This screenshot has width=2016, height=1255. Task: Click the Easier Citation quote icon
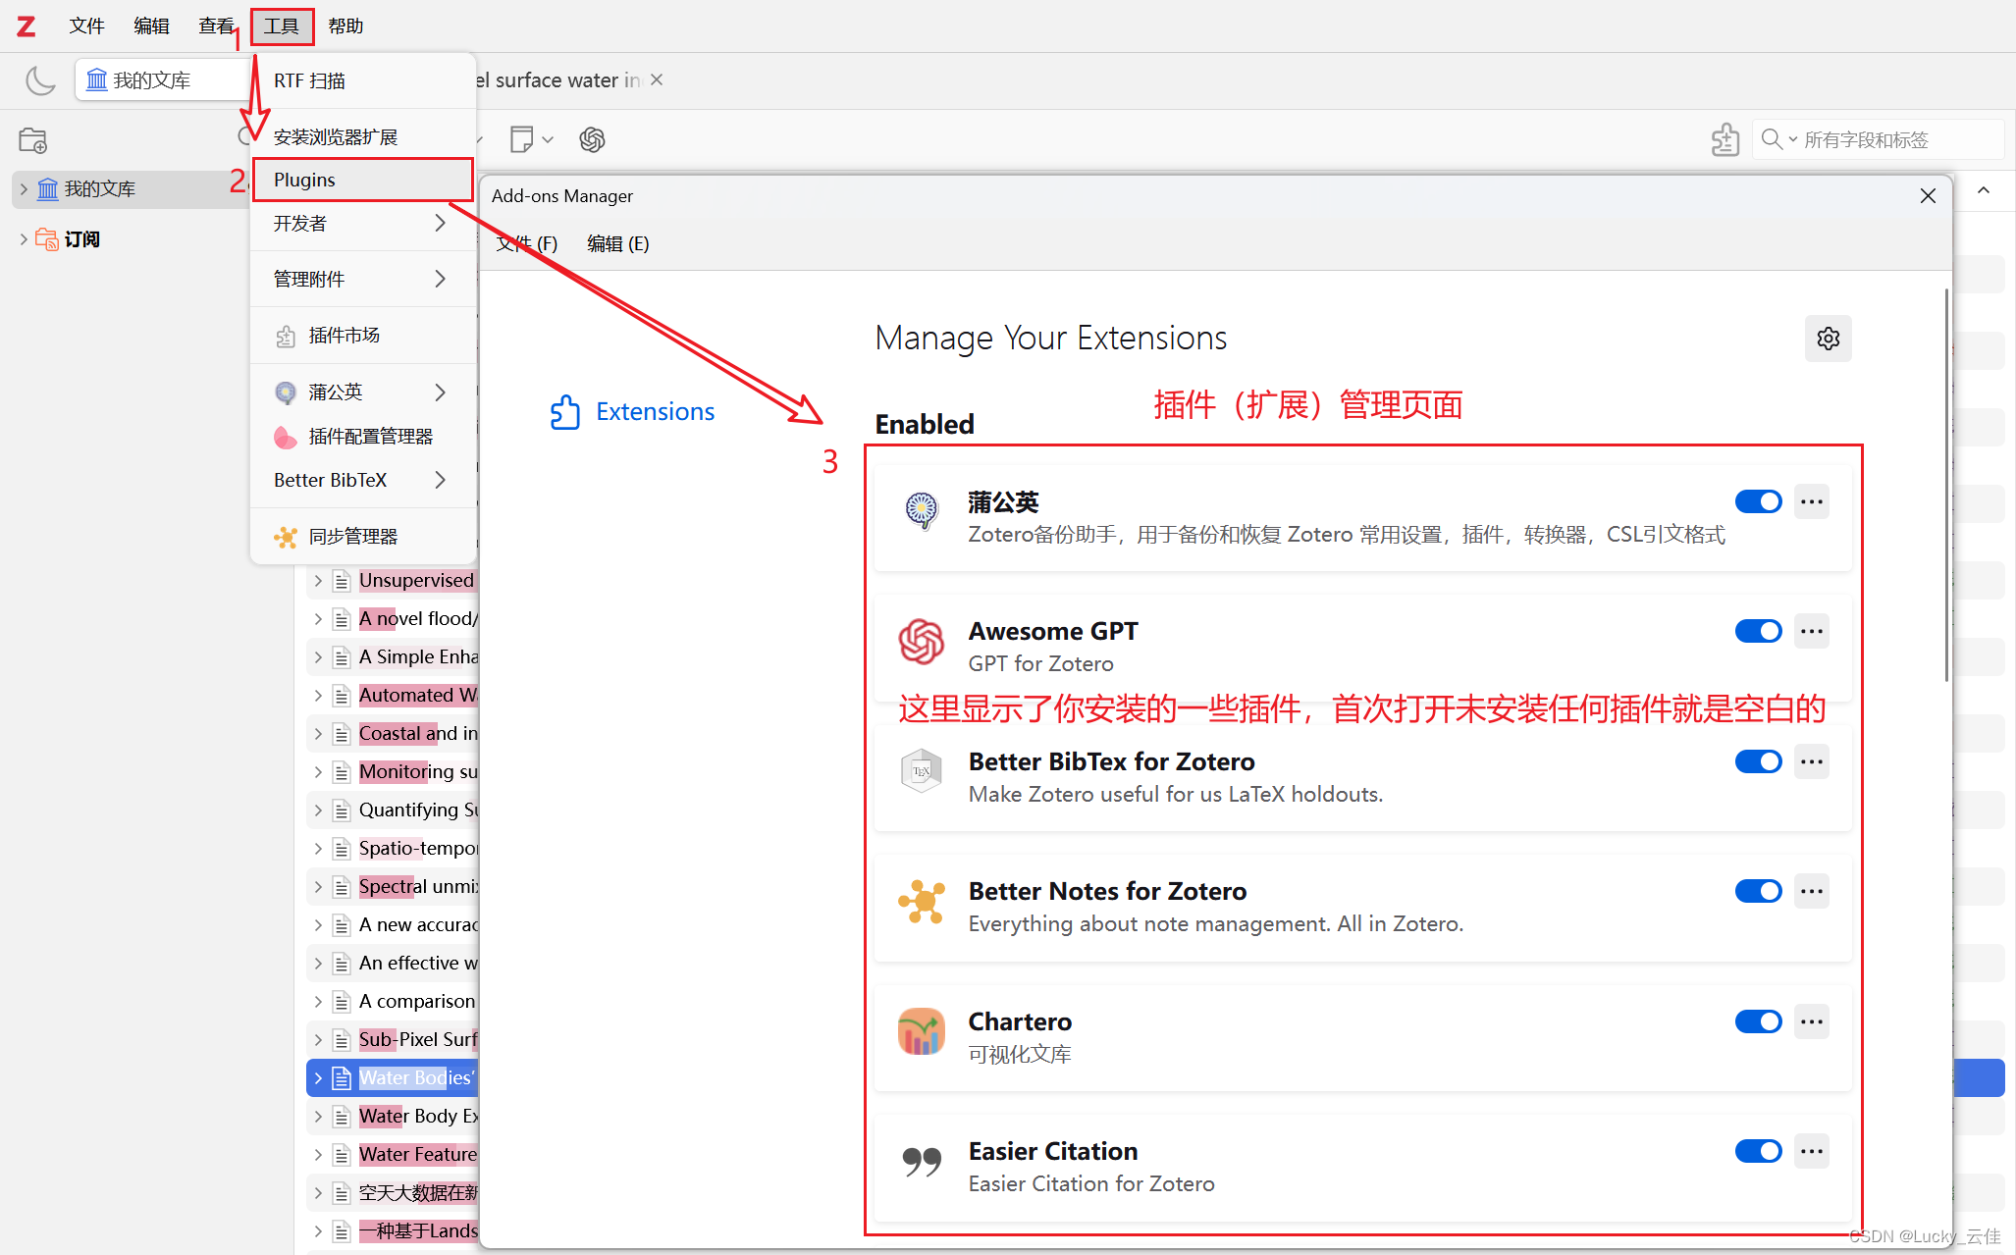click(x=922, y=1162)
